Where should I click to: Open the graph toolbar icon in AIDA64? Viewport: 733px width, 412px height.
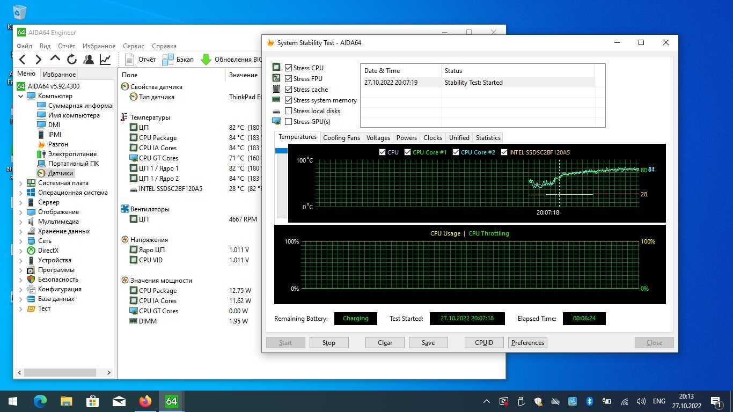pos(105,60)
